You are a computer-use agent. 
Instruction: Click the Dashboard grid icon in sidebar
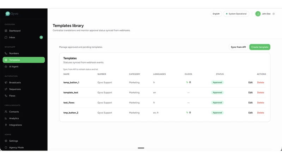coord(6,31)
